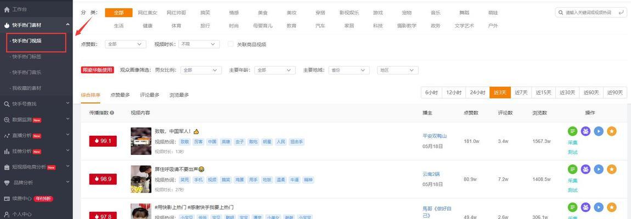The image size is (631, 219).
Task: Expand the 数据监测 sidebar section
Action: 67,119
